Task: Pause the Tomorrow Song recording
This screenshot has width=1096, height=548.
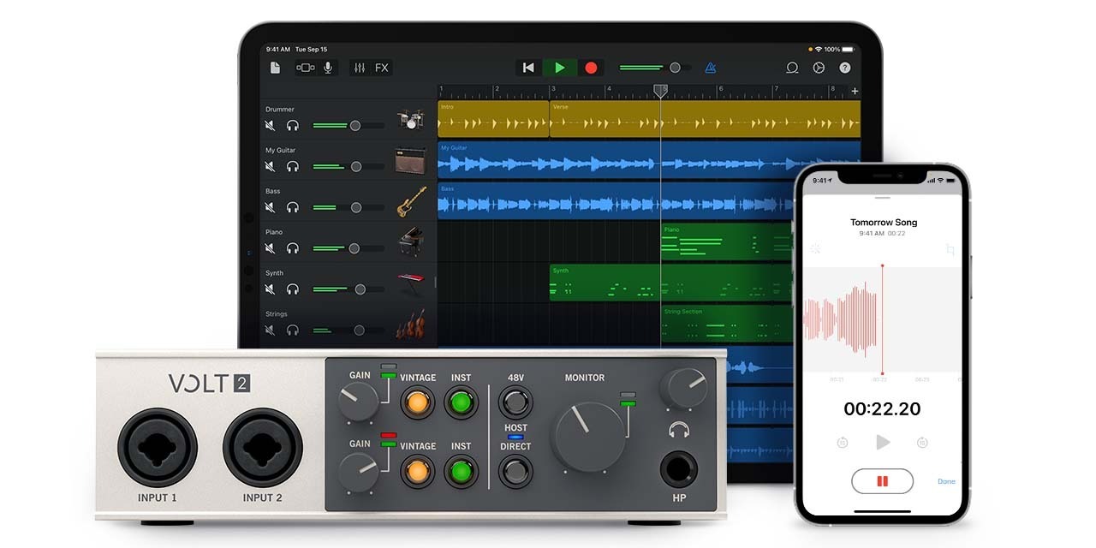Action: (882, 481)
